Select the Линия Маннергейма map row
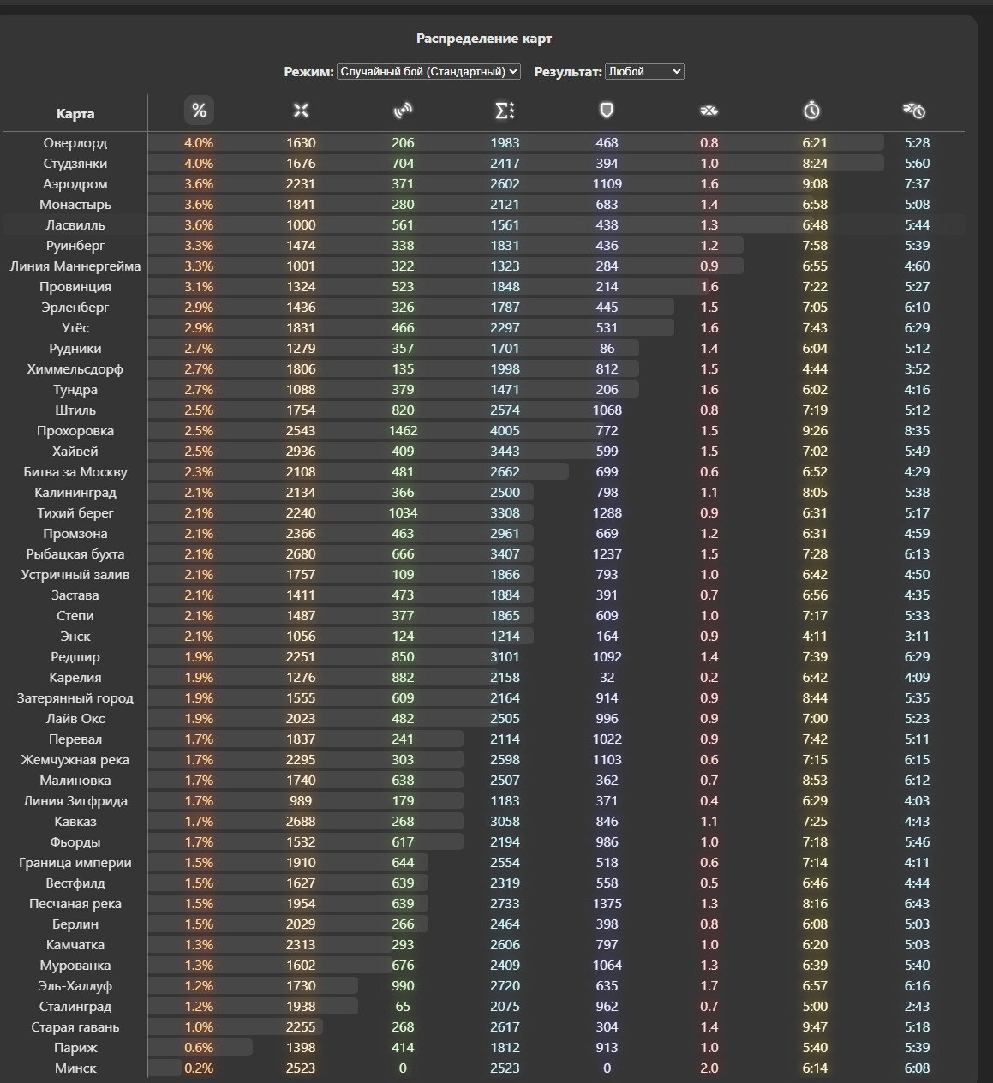The height and width of the screenshot is (1083, 993). (x=484, y=266)
